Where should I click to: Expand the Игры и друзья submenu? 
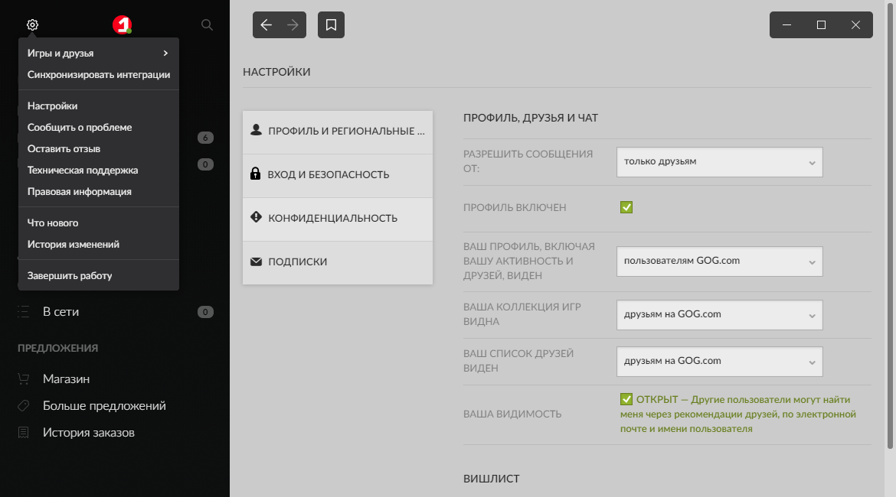98,54
